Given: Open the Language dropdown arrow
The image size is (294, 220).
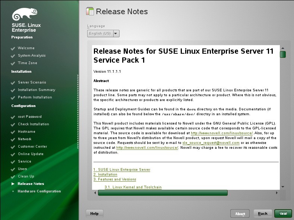Looking at the screenshot, I should coord(116,34).
